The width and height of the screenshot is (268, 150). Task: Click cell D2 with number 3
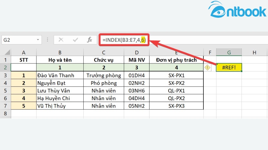point(137,68)
